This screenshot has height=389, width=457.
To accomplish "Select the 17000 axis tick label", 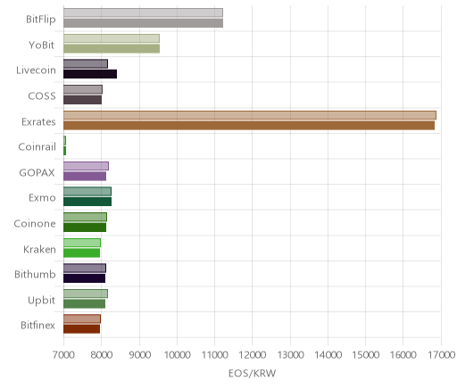I will point(442,355).
